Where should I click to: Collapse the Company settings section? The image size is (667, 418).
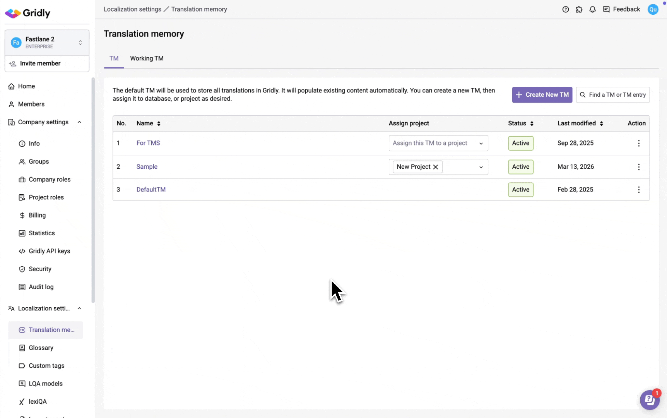79,122
